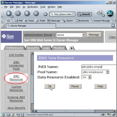The width and height of the screenshot is (117, 117).
Task: Click into the JNDI Name text field
Action: point(99,67)
